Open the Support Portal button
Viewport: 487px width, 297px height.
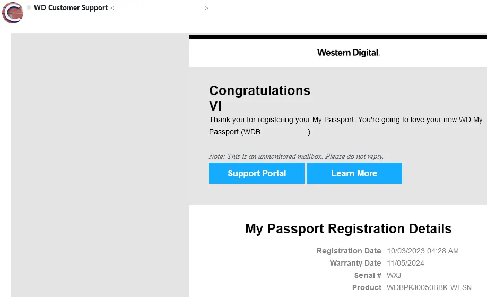257,173
